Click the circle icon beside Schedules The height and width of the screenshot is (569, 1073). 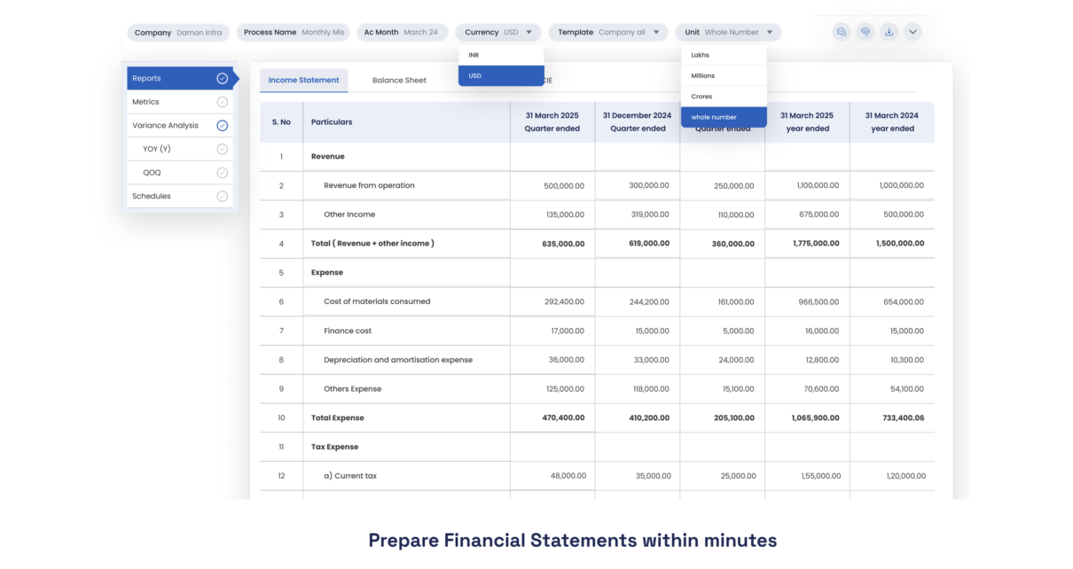click(x=222, y=196)
